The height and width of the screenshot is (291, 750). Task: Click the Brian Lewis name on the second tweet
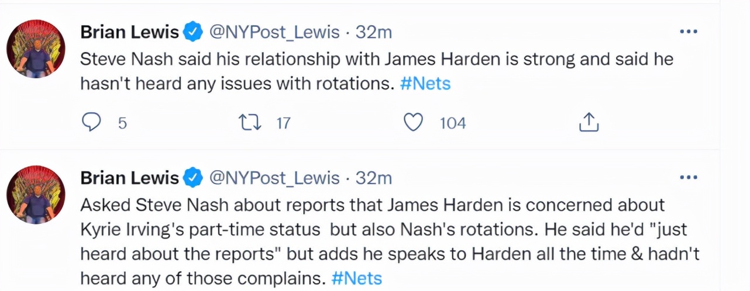pyautogui.click(x=129, y=178)
